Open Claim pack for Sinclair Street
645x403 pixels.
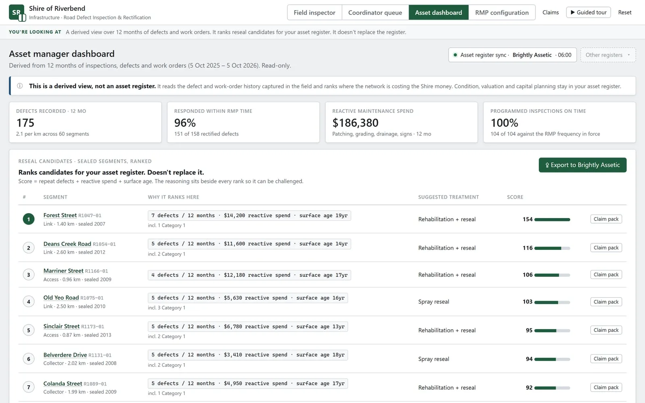coord(606,330)
